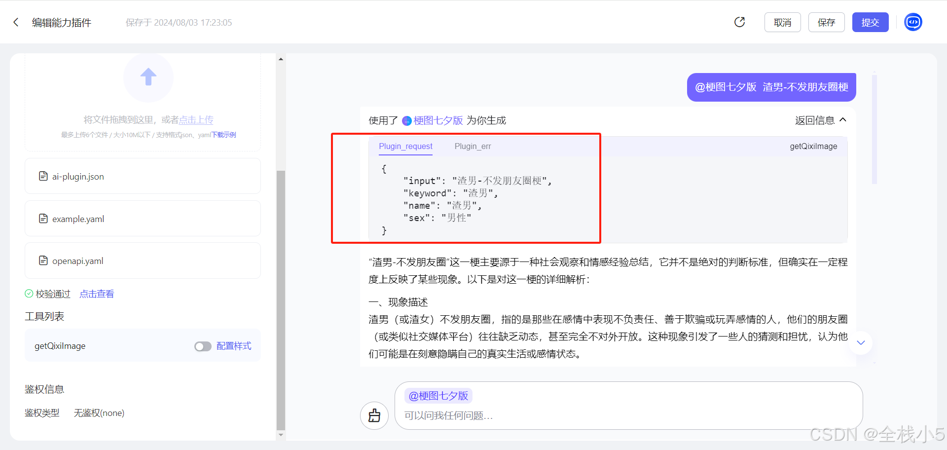
Task: Click the 一、现象描述 heading
Action: point(398,302)
